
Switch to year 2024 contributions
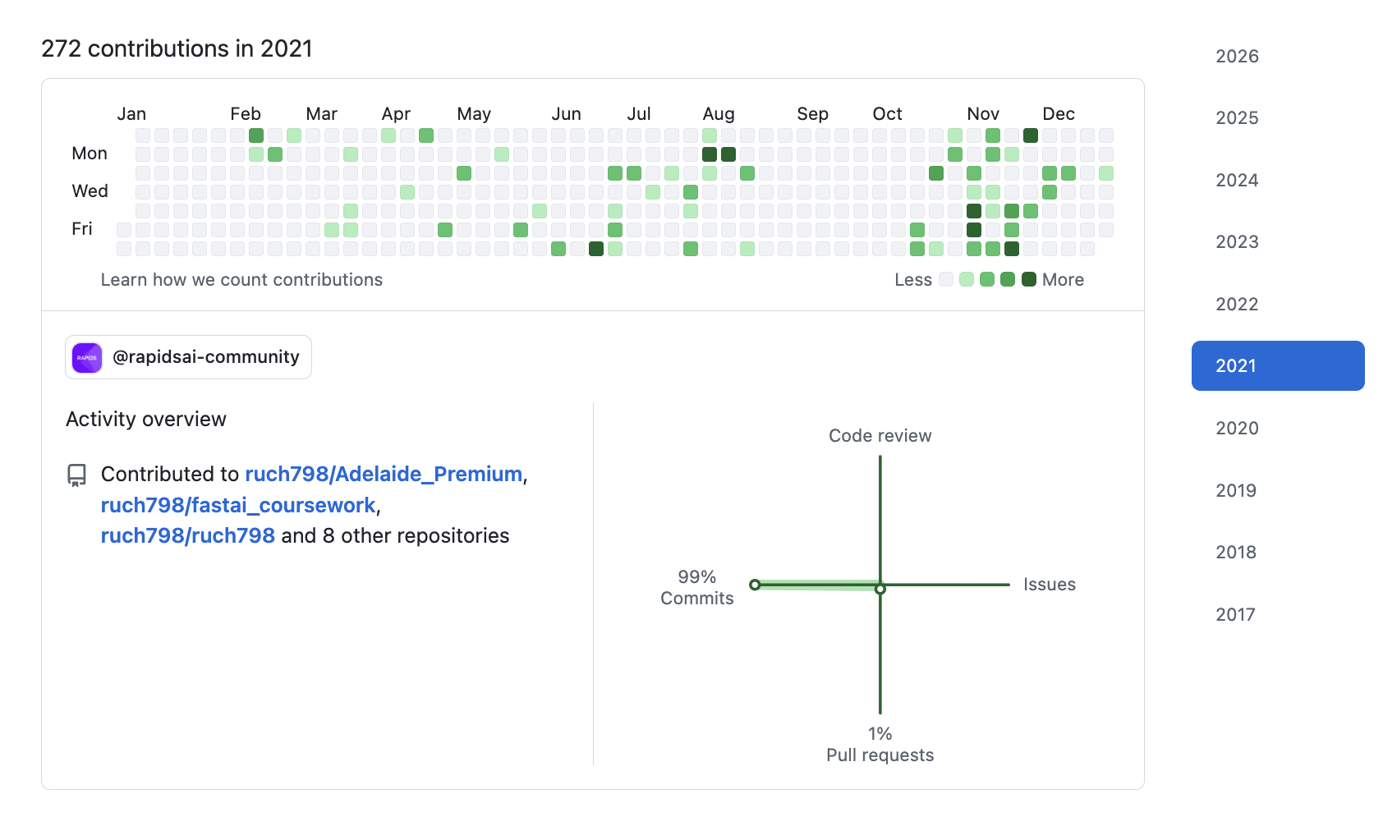pyautogui.click(x=1237, y=181)
